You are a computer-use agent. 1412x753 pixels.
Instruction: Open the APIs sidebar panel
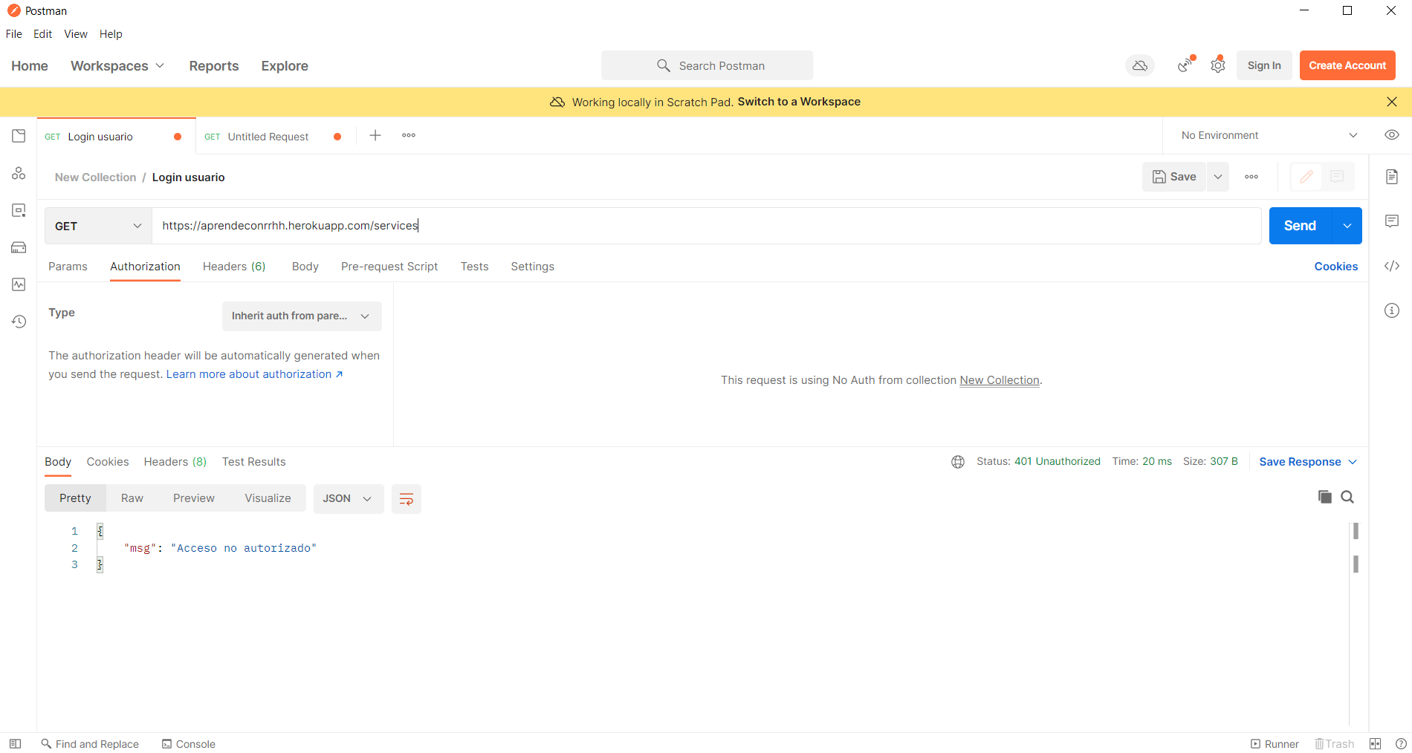(19, 173)
